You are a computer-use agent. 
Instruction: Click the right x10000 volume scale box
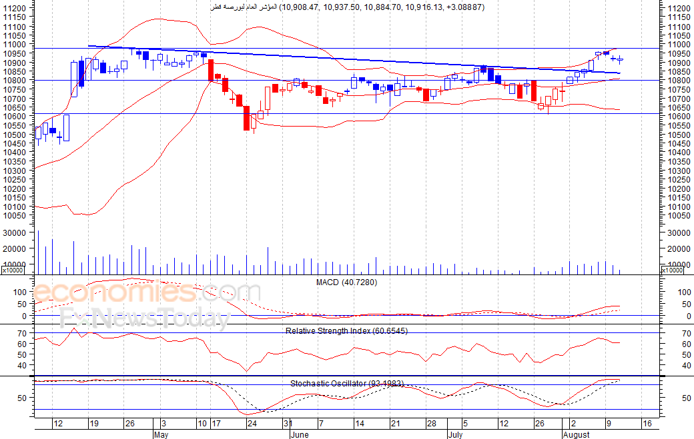tap(672, 270)
